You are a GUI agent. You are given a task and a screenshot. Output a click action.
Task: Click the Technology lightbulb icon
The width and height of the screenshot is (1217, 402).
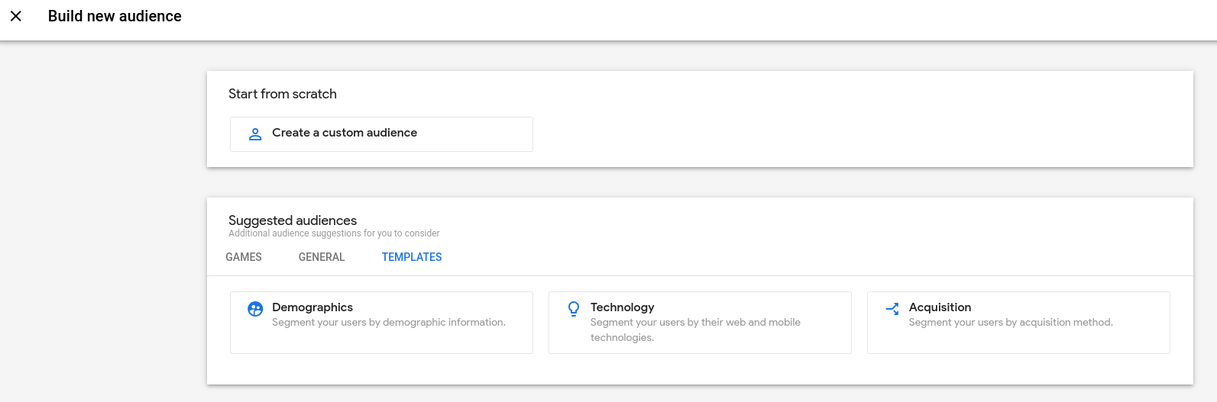coord(574,309)
